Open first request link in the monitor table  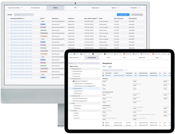point(21,21)
